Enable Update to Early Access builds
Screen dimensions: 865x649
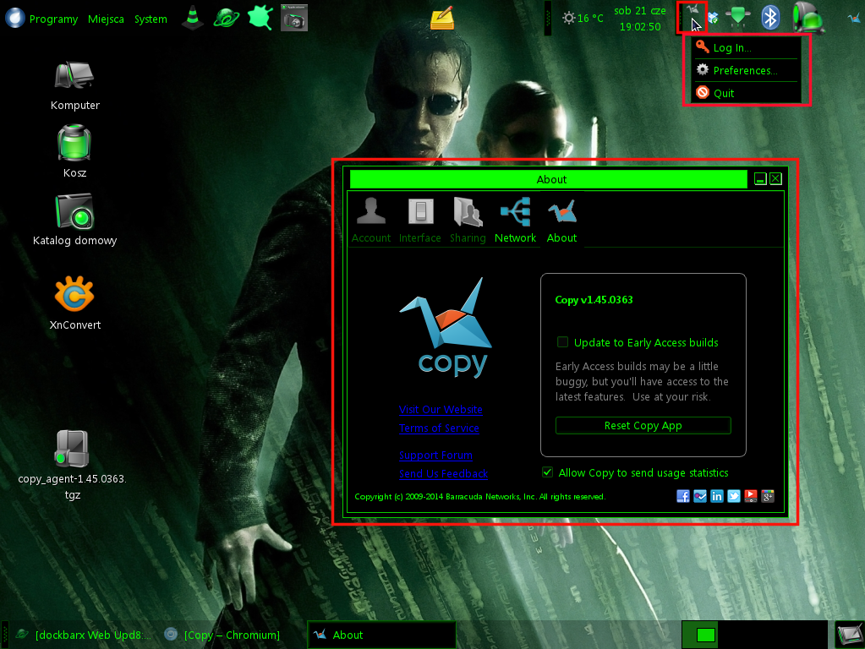pyautogui.click(x=562, y=342)
